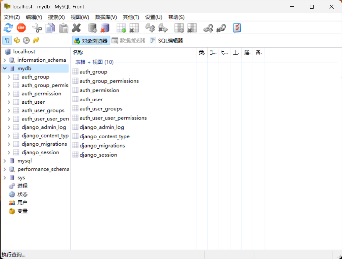Viewport: 342px width, 259px height.
Task: Expand auth_group in the tree
Action: (9, 77)
